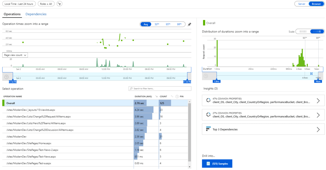Open the Dependencies tab
326x170 pixels.
click(36, 14)
